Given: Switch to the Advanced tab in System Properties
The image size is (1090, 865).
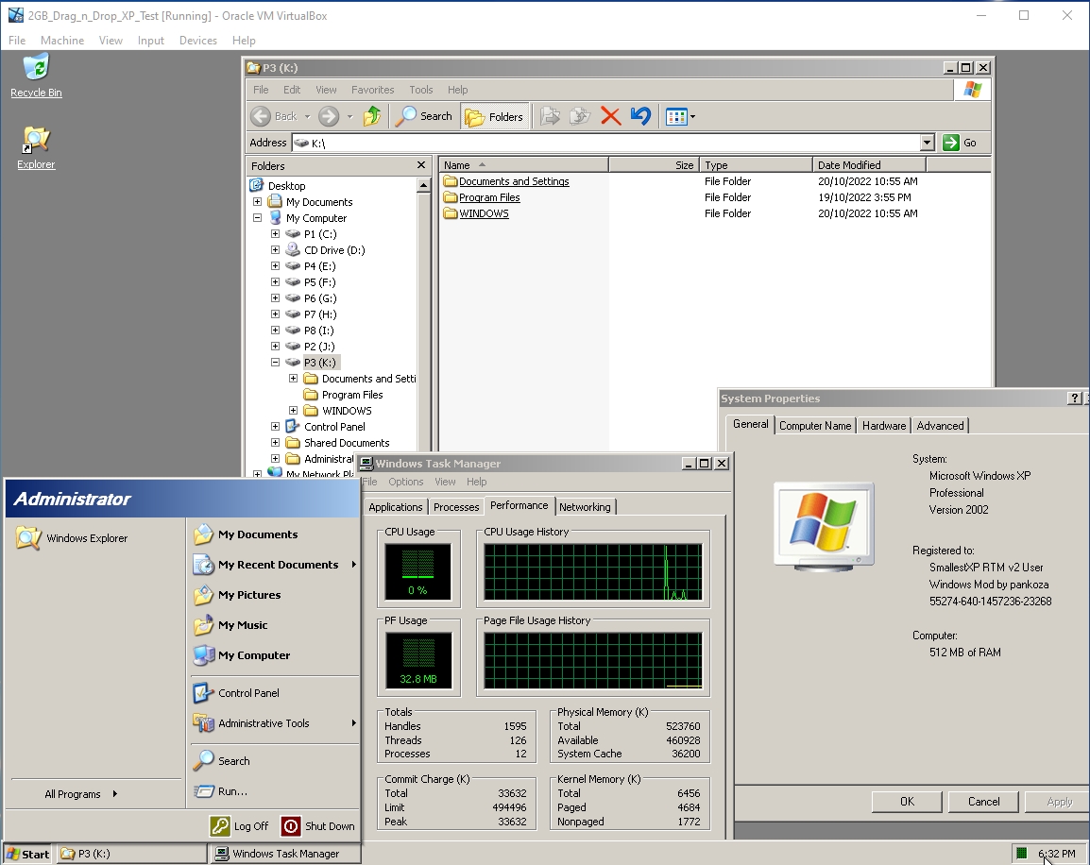Looking at the screenshot, I should [940, 426].
